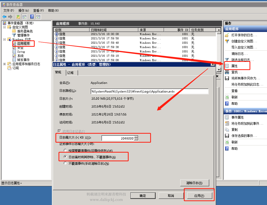Viewport: 267px width, 205px height.
Task: Select 系统 log in tree
Action: (20, 56)
